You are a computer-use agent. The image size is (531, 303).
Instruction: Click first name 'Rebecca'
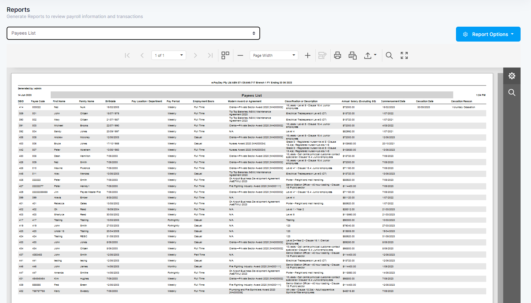pos(59,204)
